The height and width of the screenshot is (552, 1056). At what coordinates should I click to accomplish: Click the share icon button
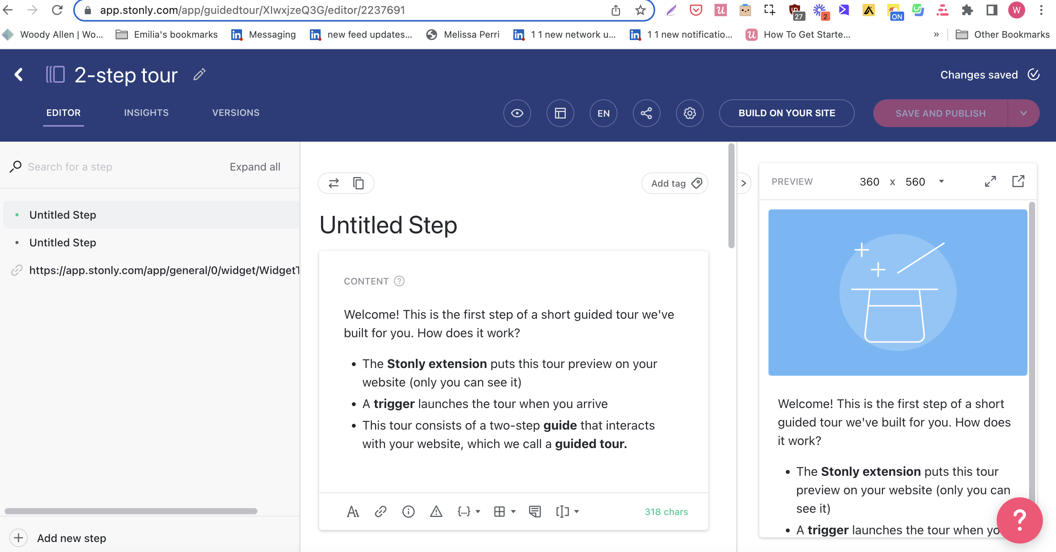(645, 113)
